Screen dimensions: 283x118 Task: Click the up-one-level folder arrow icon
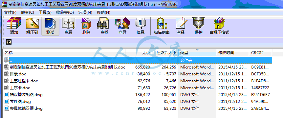[9, 42]
